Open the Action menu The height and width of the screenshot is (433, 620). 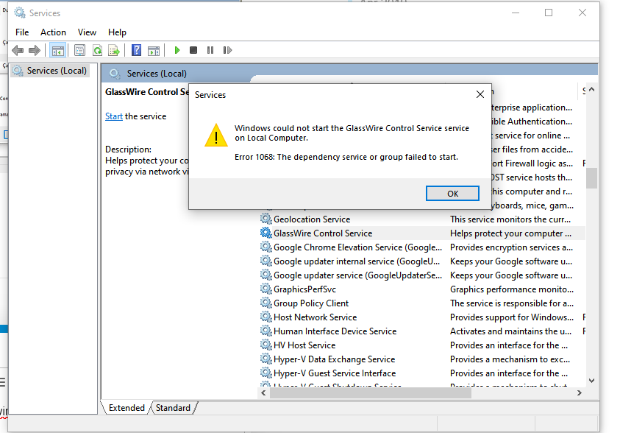click(x=53, y=32)
